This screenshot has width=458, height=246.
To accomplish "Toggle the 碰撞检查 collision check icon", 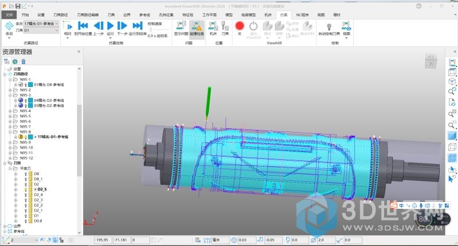I will pyautogui.click(x=197, y=26).
